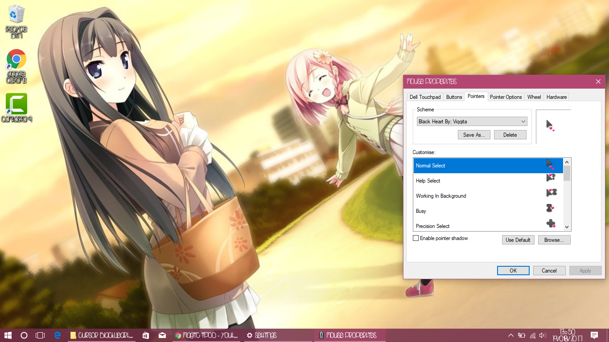The height and width of the screenshot is (342, 609).
Task: Launch Microsoft Edge from the taskbar
Action: pyautogui.click(x=58, y=335)
